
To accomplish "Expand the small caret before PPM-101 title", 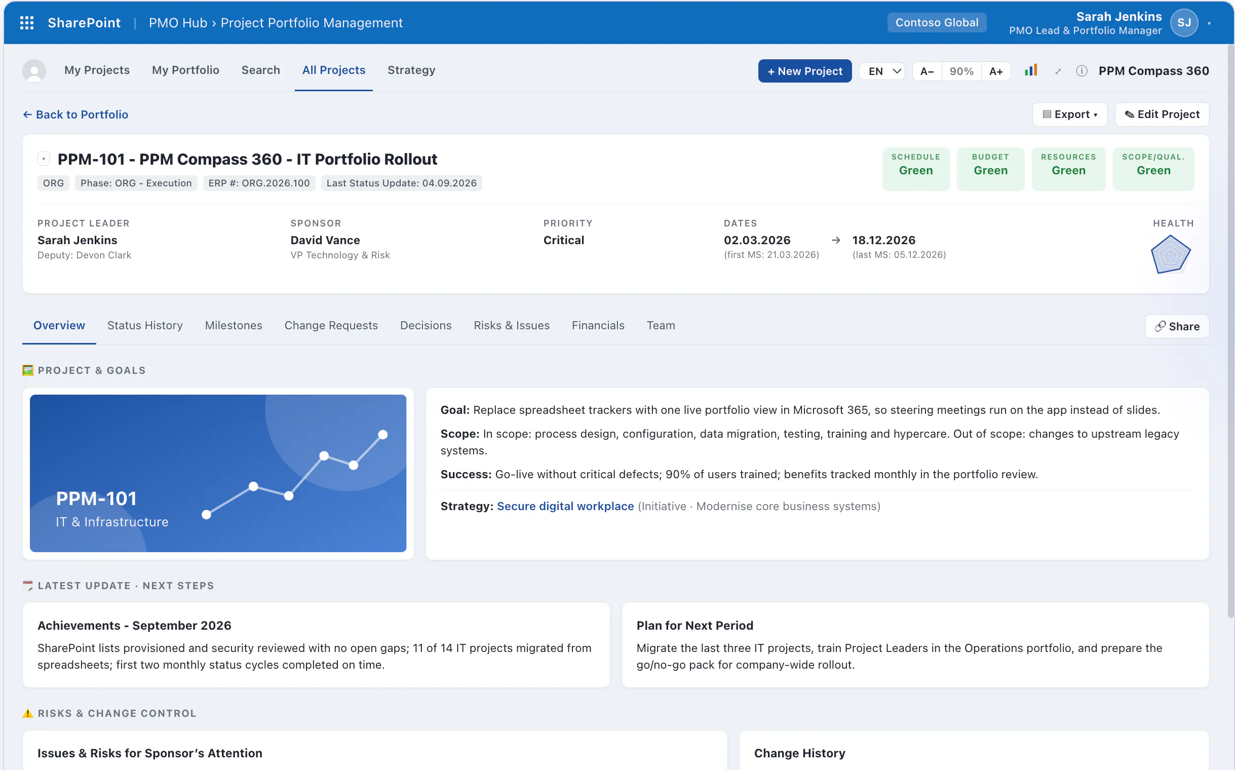I will 44,160.
